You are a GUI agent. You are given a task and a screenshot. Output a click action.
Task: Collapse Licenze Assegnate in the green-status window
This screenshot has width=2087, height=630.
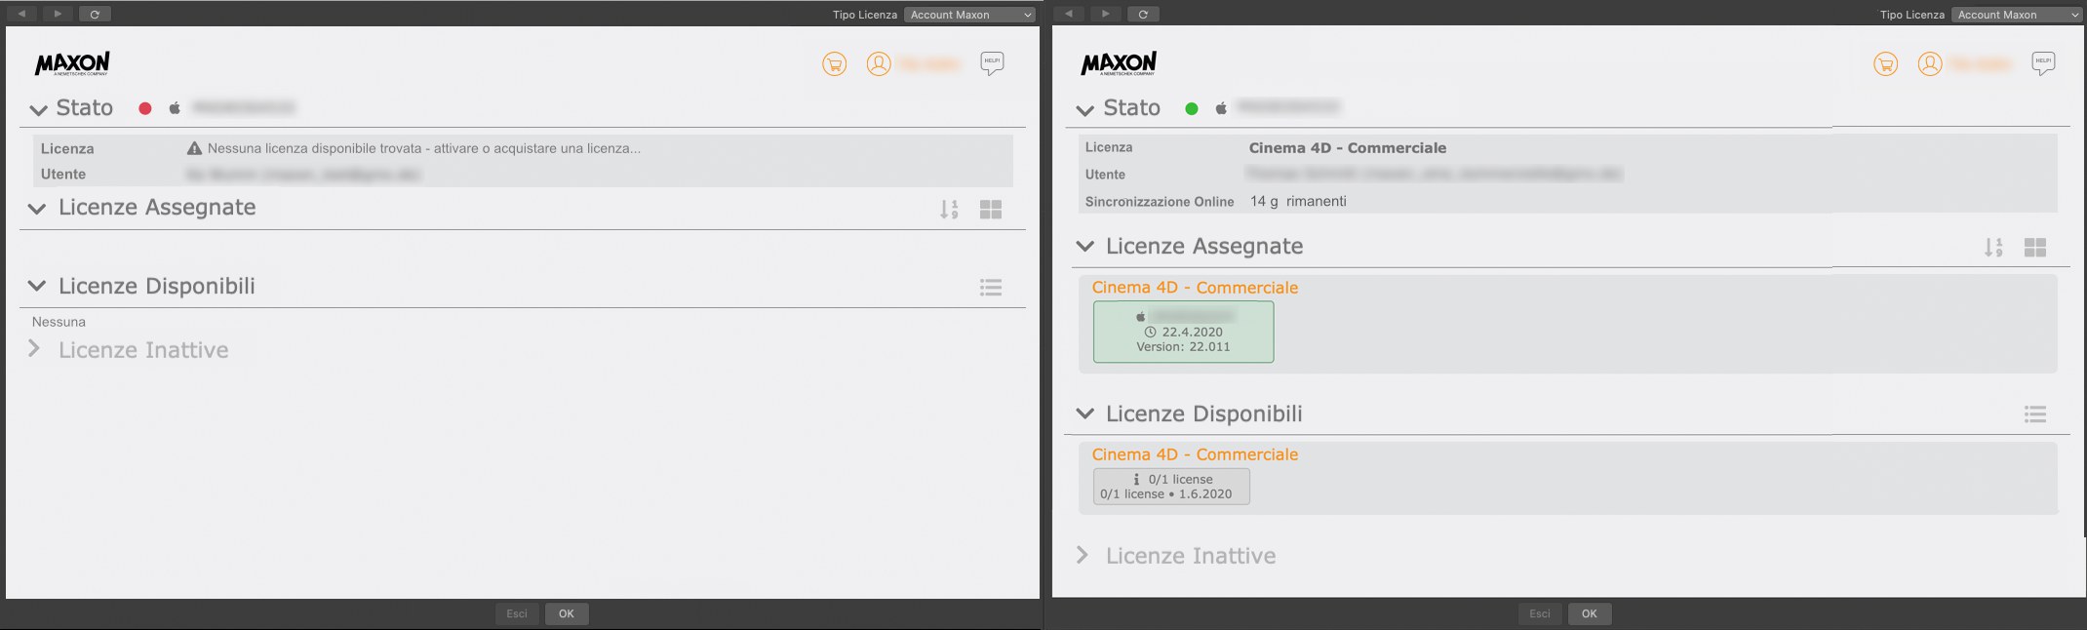point(1084,246)
